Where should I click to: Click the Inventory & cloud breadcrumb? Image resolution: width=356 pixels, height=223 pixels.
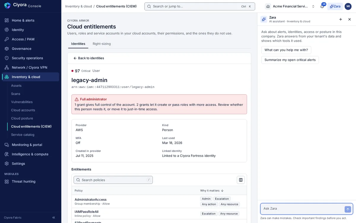click(79, 6)
